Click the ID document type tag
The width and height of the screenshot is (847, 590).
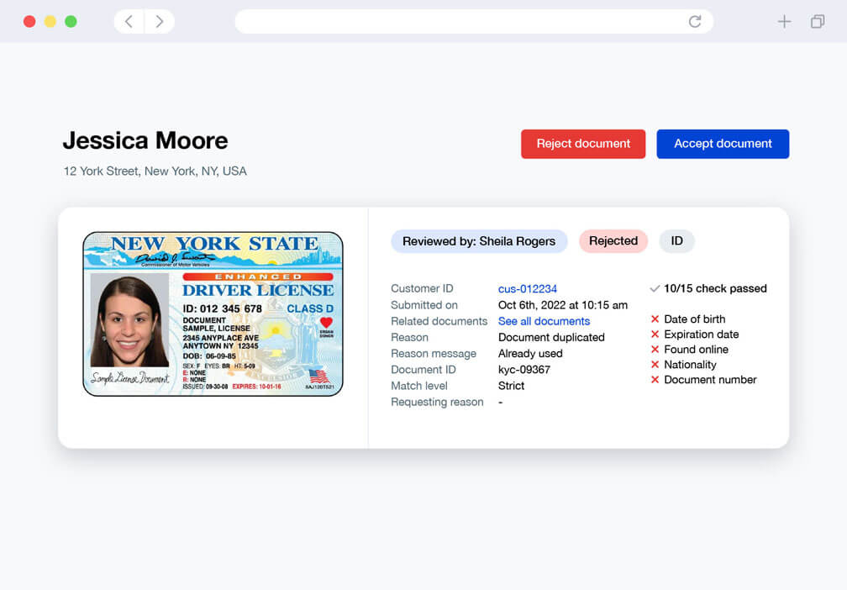(676, 241)
